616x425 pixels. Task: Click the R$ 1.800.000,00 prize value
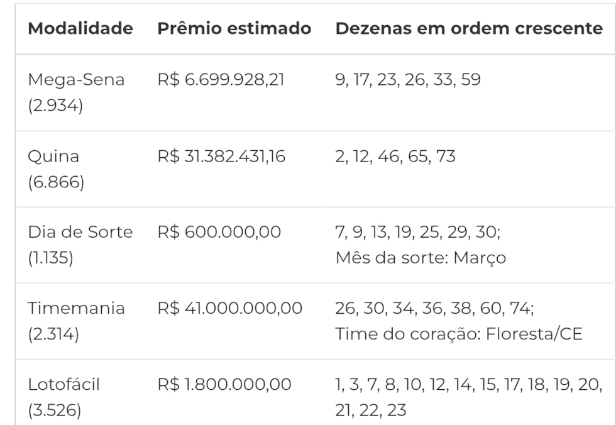(x=224, y=385)
